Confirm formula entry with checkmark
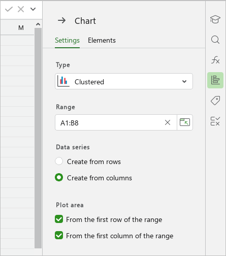This screenshot has height=256, width=226. coord(9,9)
